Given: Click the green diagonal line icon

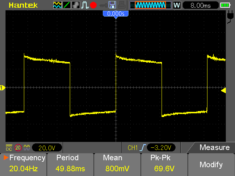Looking at the screenshot, I should click(67, 5).
